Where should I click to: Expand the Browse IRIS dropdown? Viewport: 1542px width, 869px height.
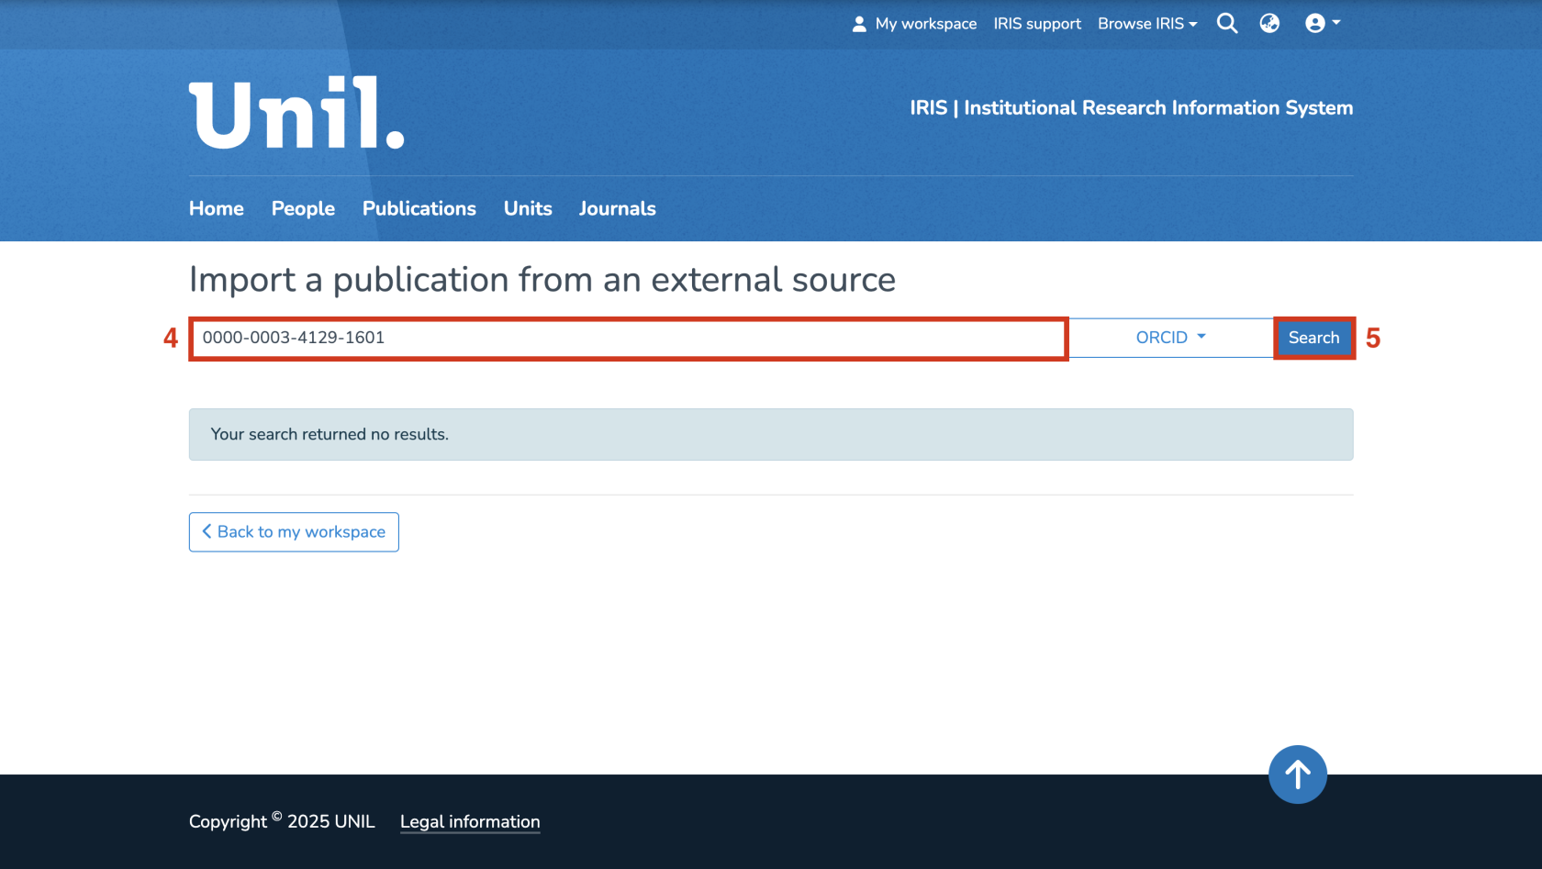tap(1147, 24)
